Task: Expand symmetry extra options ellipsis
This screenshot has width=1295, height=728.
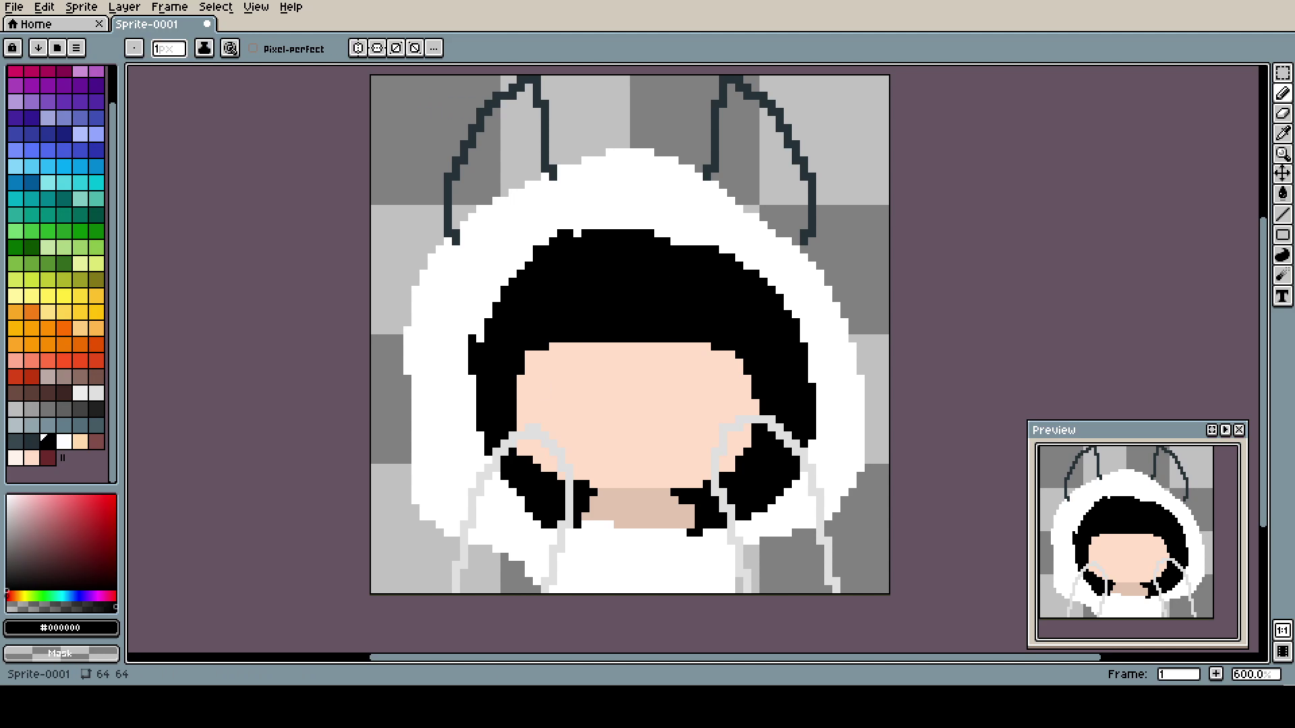Action: click(434, 48)
